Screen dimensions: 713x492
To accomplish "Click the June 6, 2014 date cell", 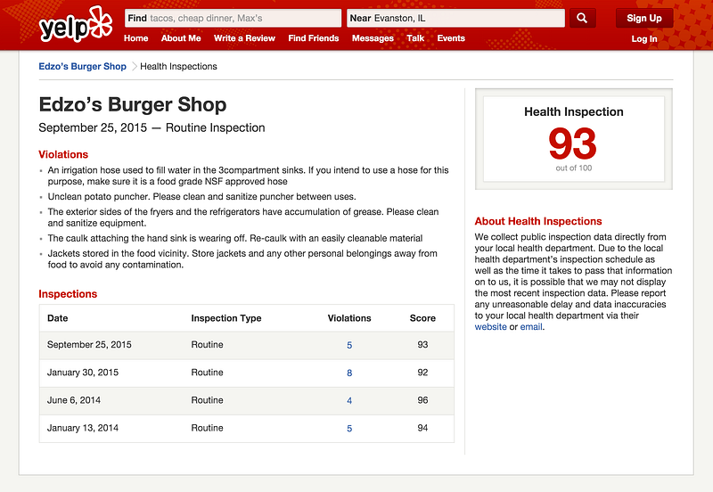I will point(74,400).
